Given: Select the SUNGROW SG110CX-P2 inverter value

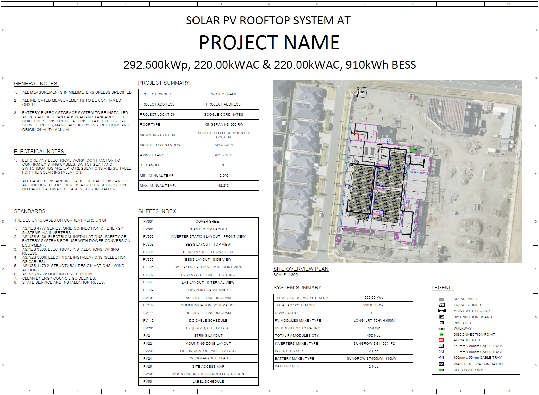Looking at the screenshot, I should tap(374, 344).
